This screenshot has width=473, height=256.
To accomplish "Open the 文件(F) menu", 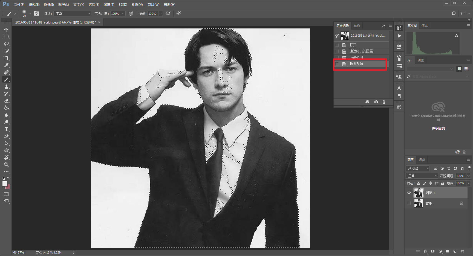I will pos(19,5).
